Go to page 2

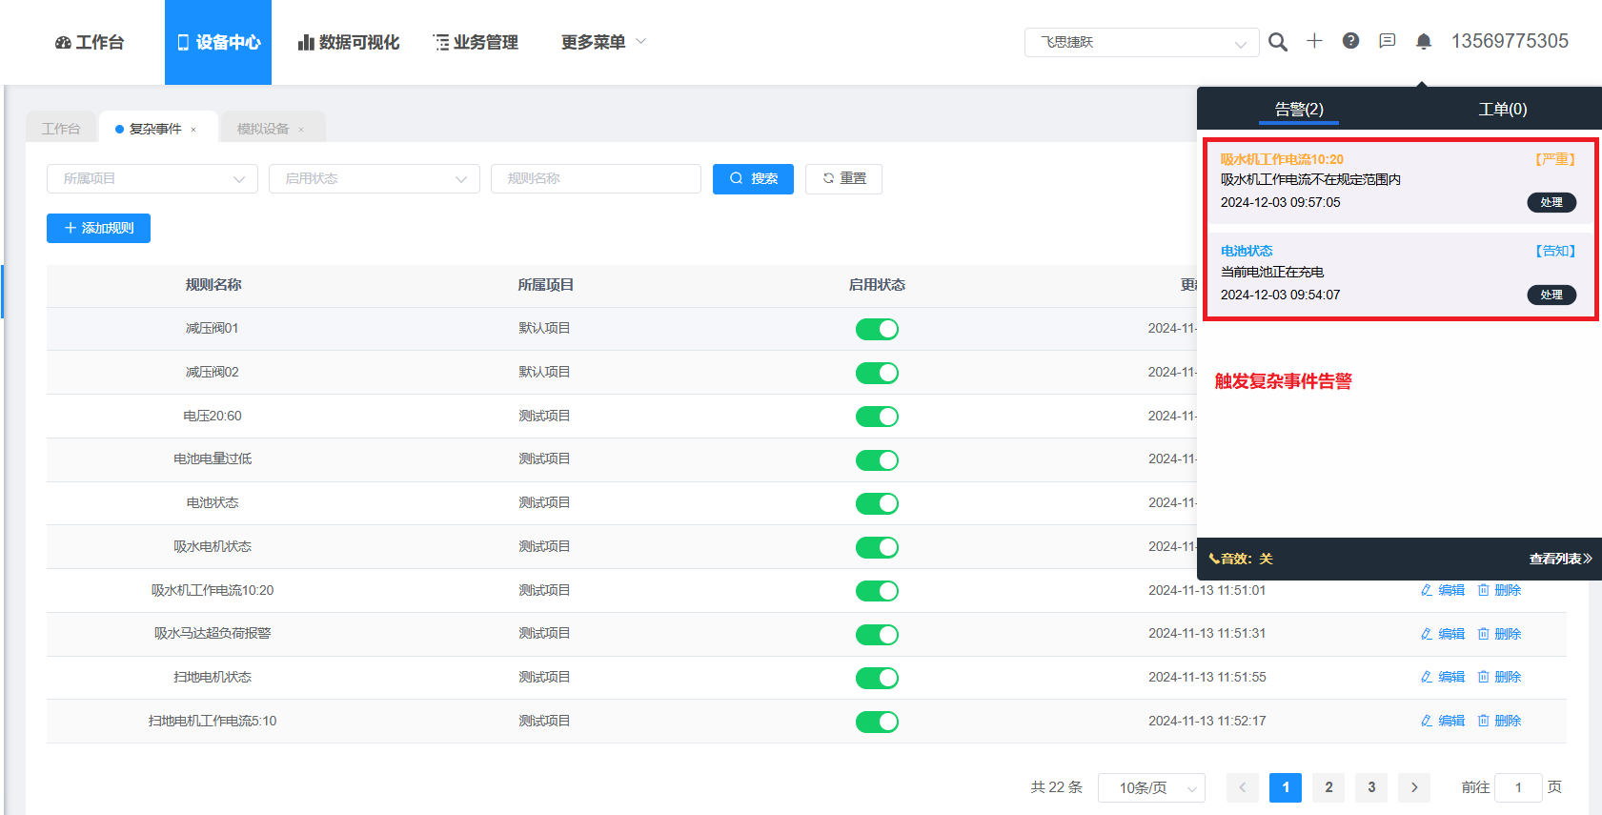(x=1328, y=787)
